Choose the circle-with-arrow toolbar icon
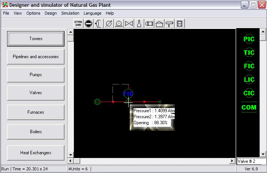The image size is (267, 173). 109,24
